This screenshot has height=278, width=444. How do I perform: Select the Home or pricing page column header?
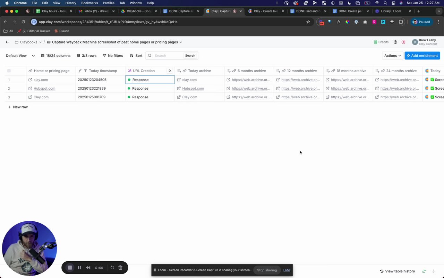pos(51,71)
